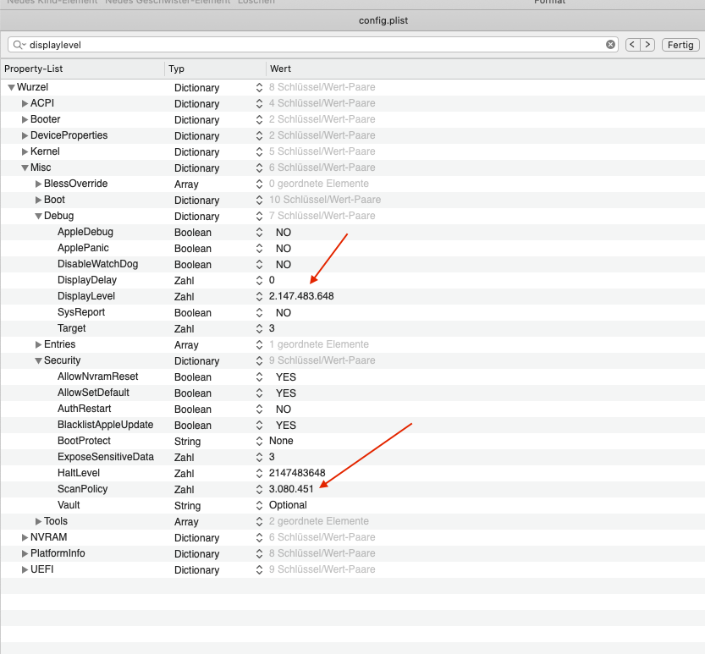Click the BootProtect value None
Viewport: 705px width, 654px height.
pos(281,441)
